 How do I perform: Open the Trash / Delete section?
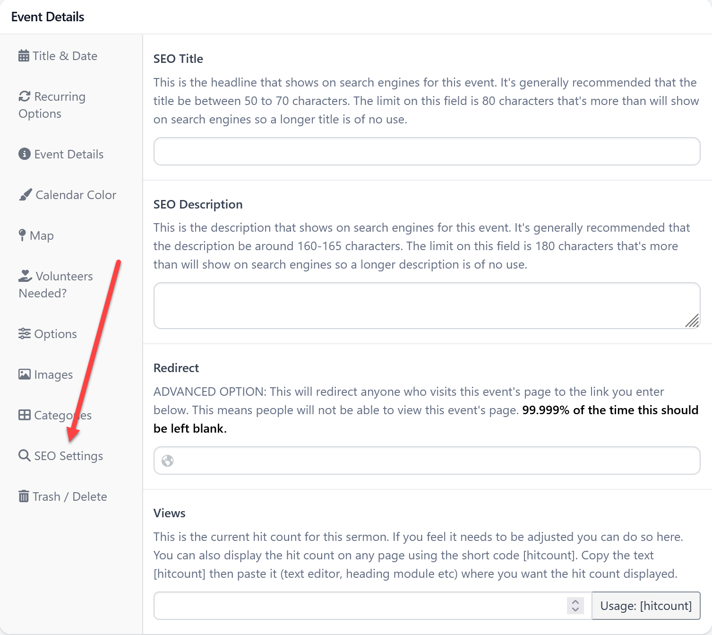pos(69,496)
